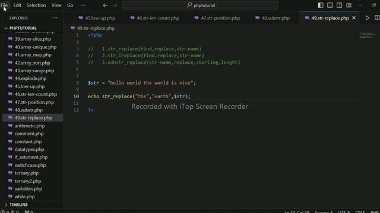Change indentation via Spaces: 4 status
This screenshot has height=213, width=380.
[324, 212]
